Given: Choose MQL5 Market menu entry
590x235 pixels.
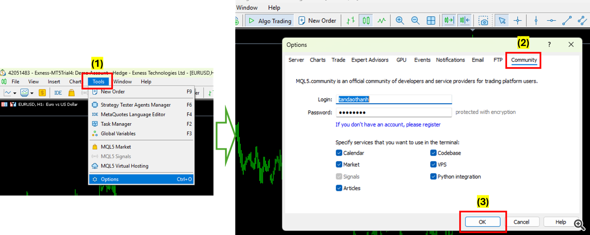Looking at the screenshot, I should [142, 147].
